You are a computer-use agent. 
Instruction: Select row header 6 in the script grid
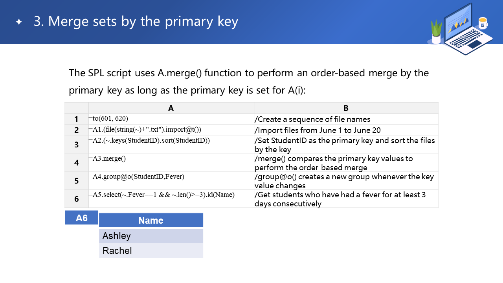coord(77,199)
